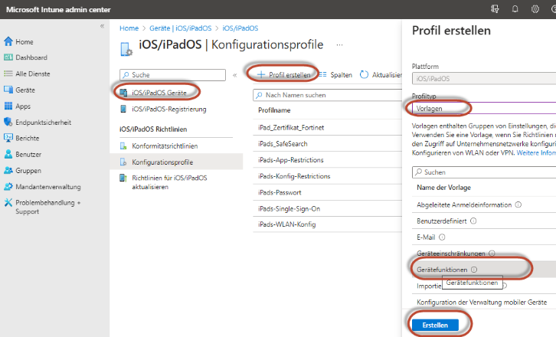Open Gruppen in the left menu

point(28,170)
